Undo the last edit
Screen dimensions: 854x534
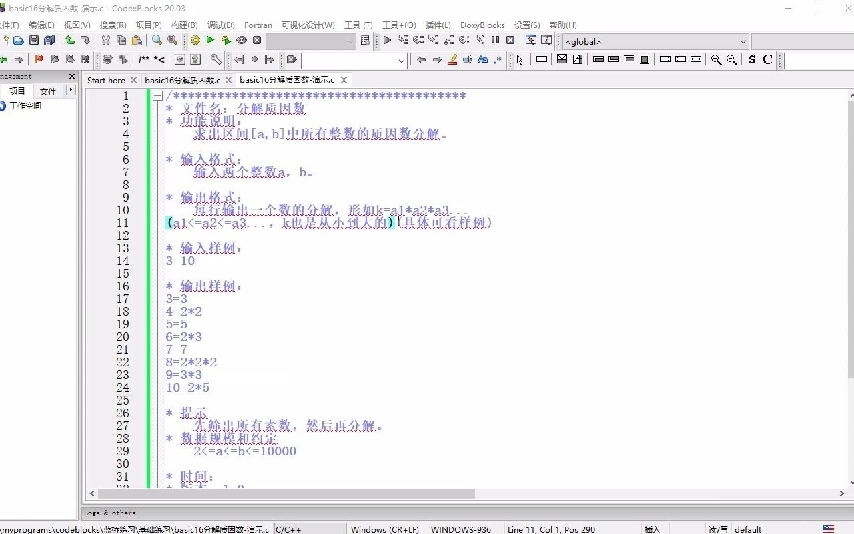(x=69, y=40)
